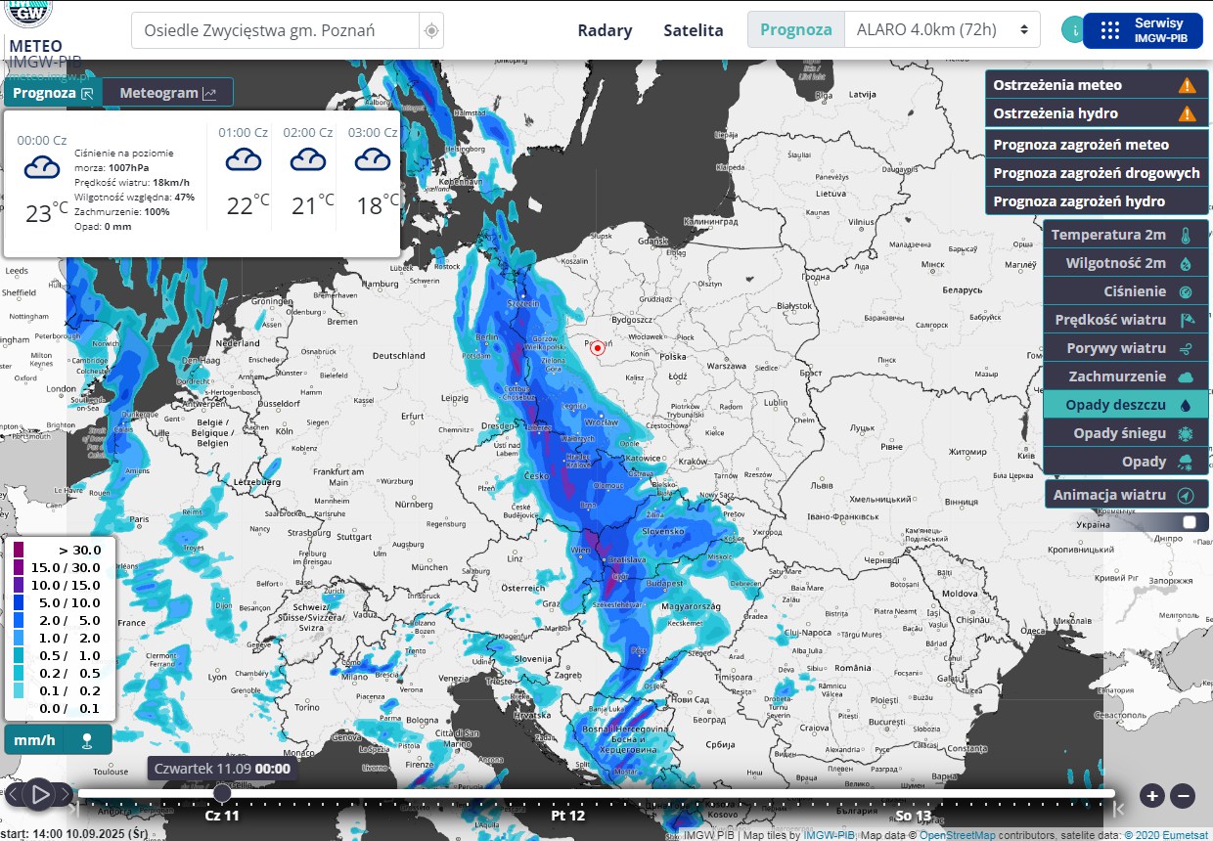Select Zachmurzenie layer

coord(1126,376)
